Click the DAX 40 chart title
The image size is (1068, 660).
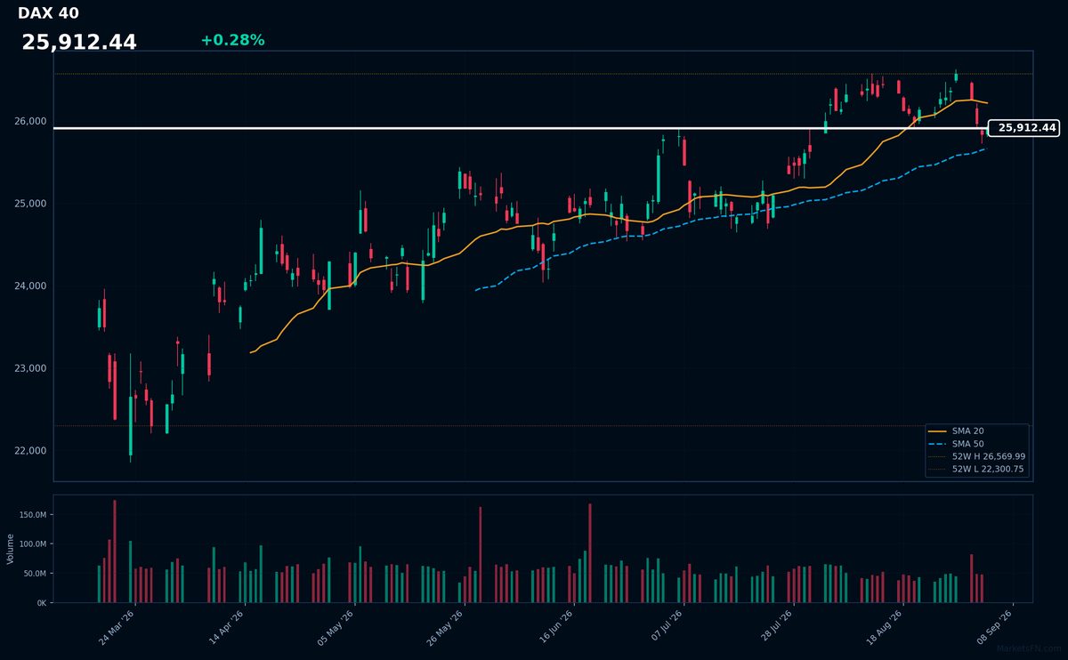tap(48, 13)
